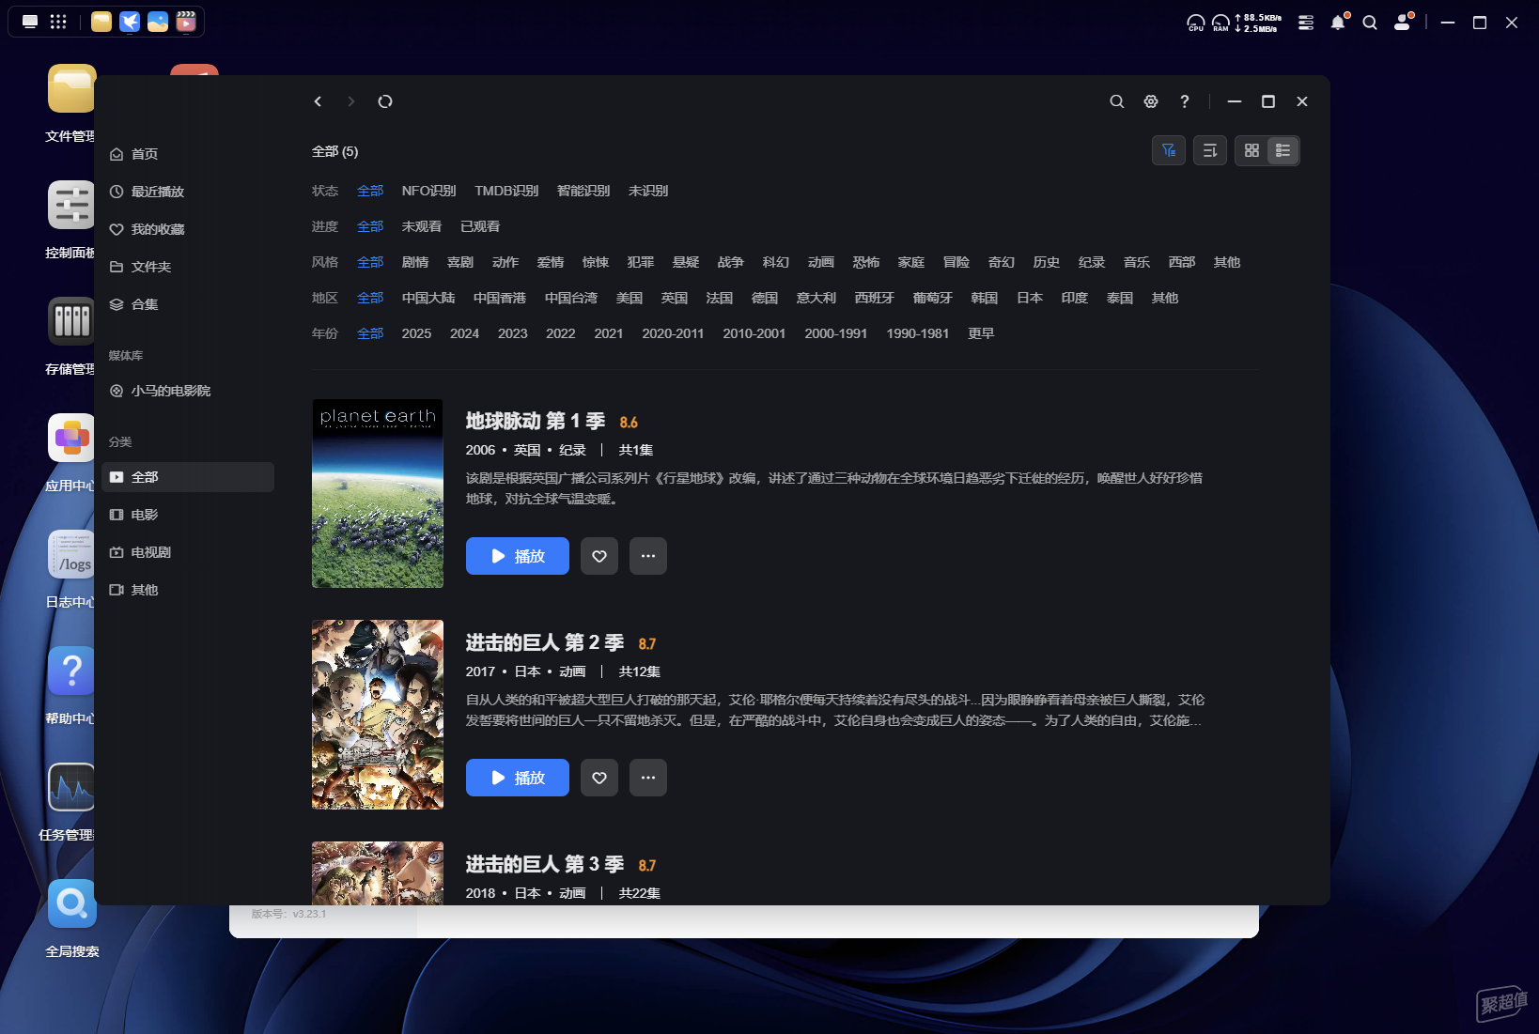
Task: Filter year by 2025
Action: coord(416,333)
